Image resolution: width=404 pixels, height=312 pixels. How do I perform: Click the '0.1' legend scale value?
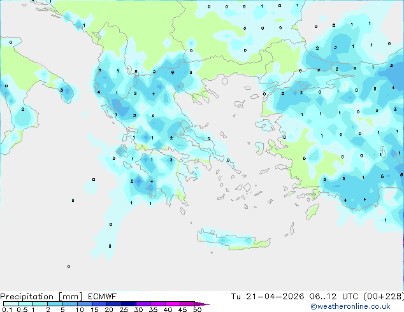click(7, 309)
